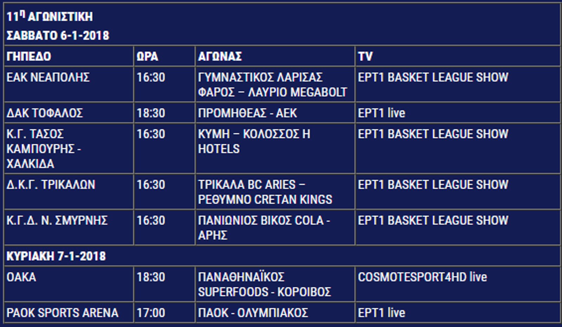Select the "Κ.Γ. ΤΑΣΟΣ ΚΑΜΠΟΥΡΗΣ - ΧΑΛΚΙΔΑ" venue
Image resolution: width=562 pixels, height=327 pixels.
[44, 149]
